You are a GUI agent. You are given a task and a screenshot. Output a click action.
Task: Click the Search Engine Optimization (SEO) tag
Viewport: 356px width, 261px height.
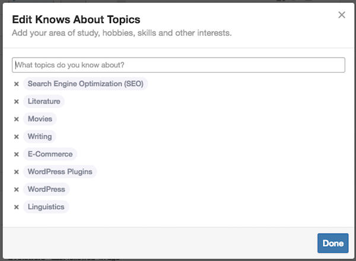[x=85, y=84]
